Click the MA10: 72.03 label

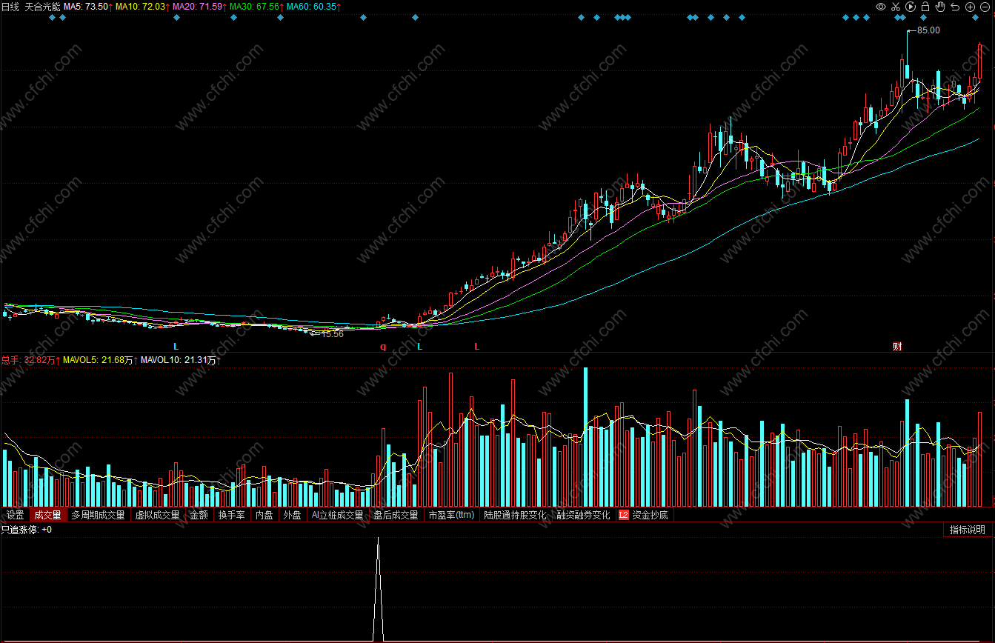(142, 7)
